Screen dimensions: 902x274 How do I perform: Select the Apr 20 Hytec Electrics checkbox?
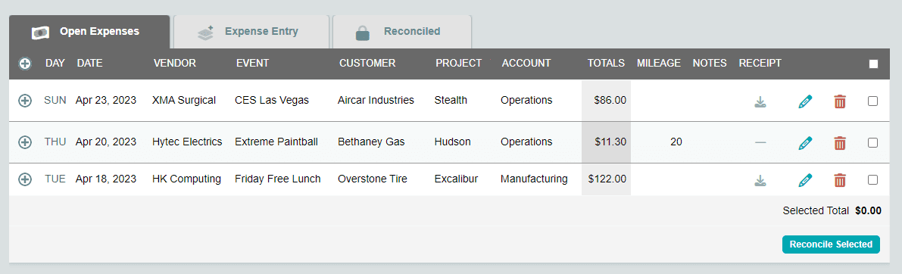(x=872, y=142)
